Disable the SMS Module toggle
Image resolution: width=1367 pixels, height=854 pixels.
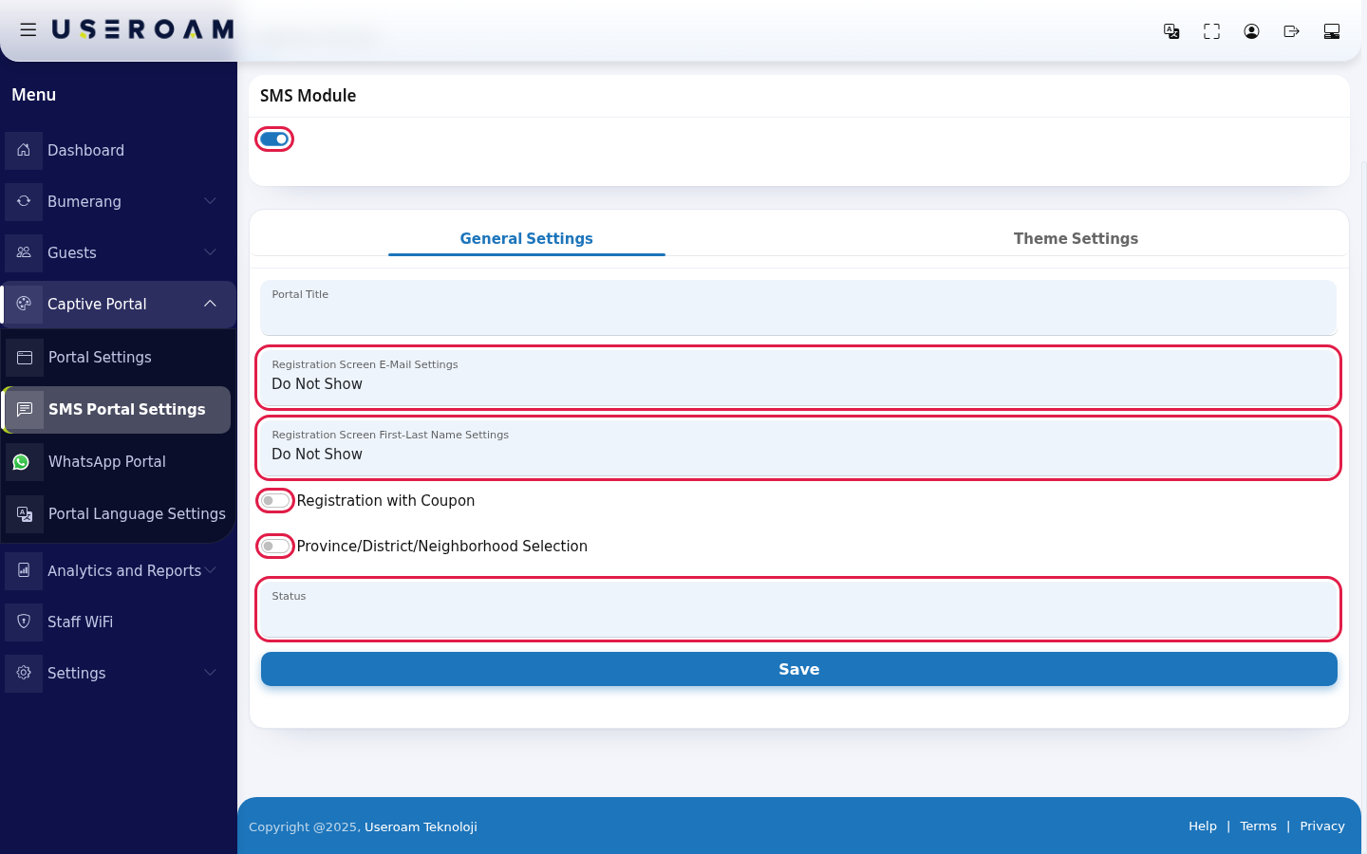[x=274, y=139]
